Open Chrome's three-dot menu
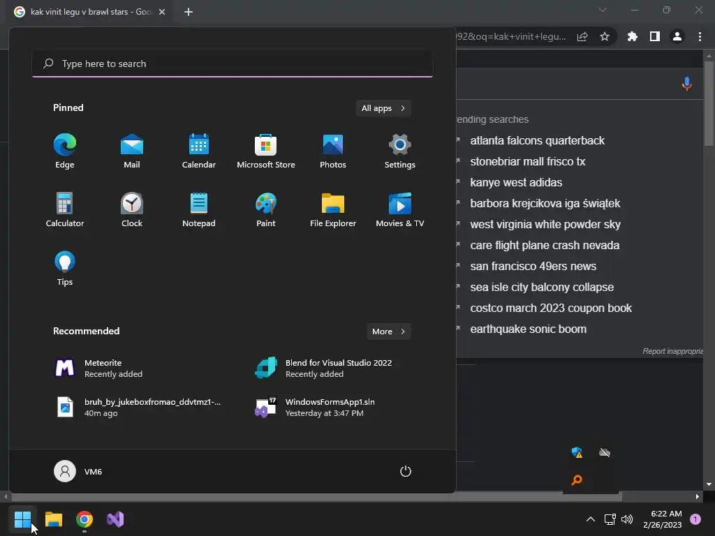The width and height of the screenshot is (715, 536). pos(700,36)
